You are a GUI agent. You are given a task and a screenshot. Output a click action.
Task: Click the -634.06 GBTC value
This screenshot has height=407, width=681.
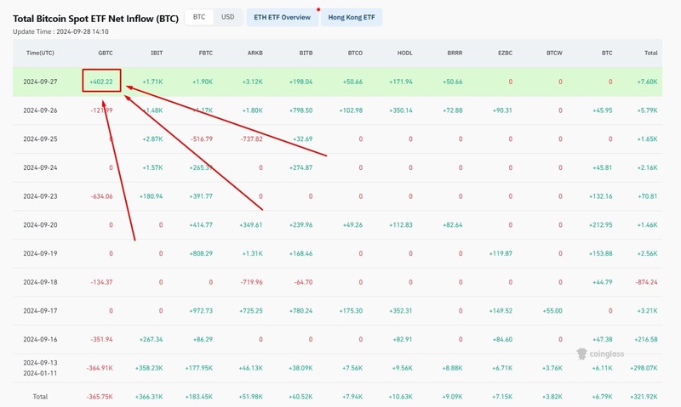[x=101, y=196]
